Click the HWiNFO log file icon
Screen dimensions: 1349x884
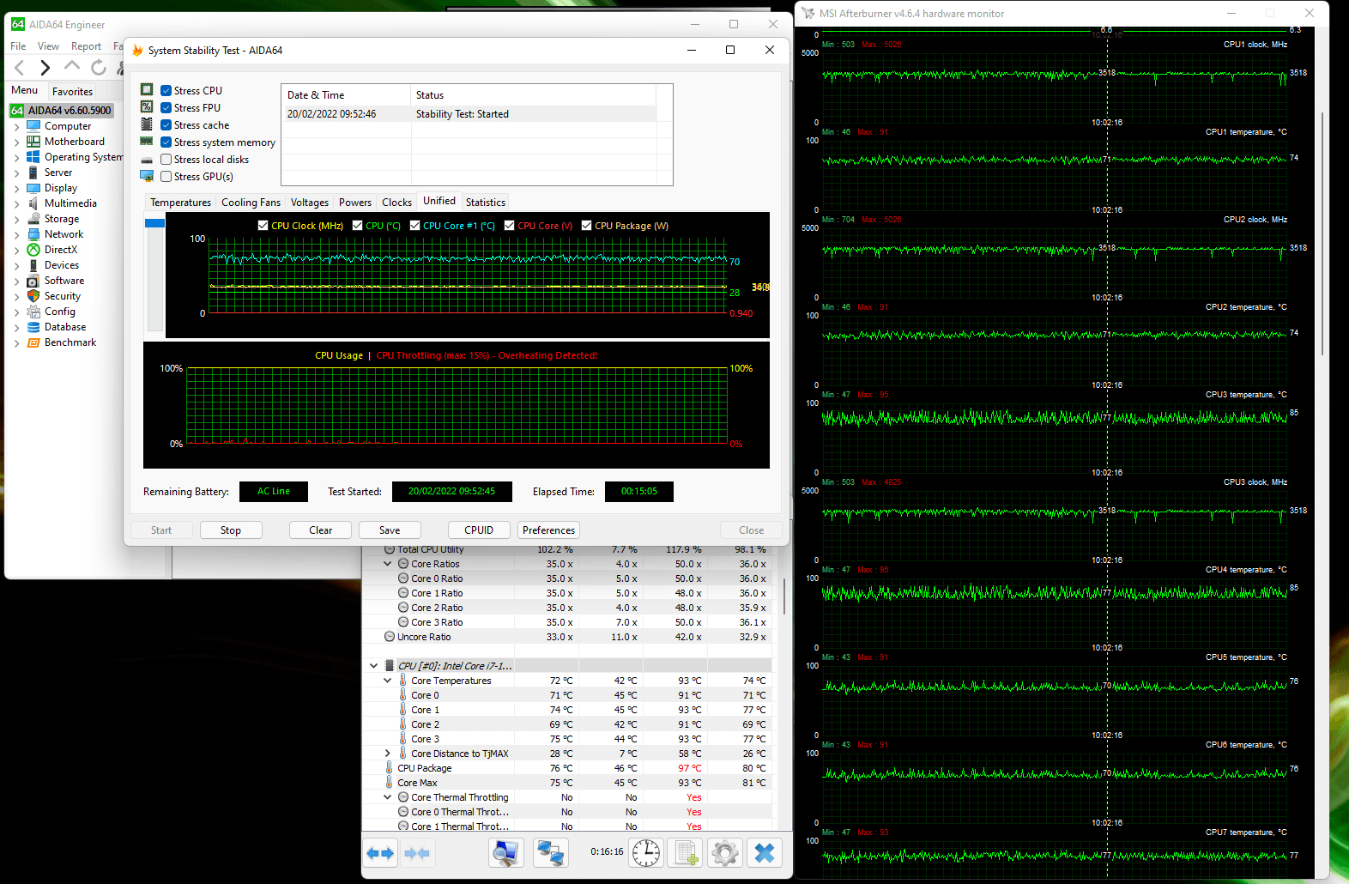(686, 852)
